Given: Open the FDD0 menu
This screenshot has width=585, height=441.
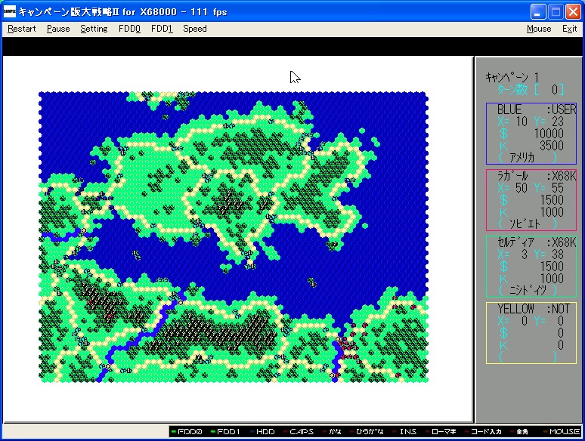Looking at the screenshot, I should click(x=129, y=29).
